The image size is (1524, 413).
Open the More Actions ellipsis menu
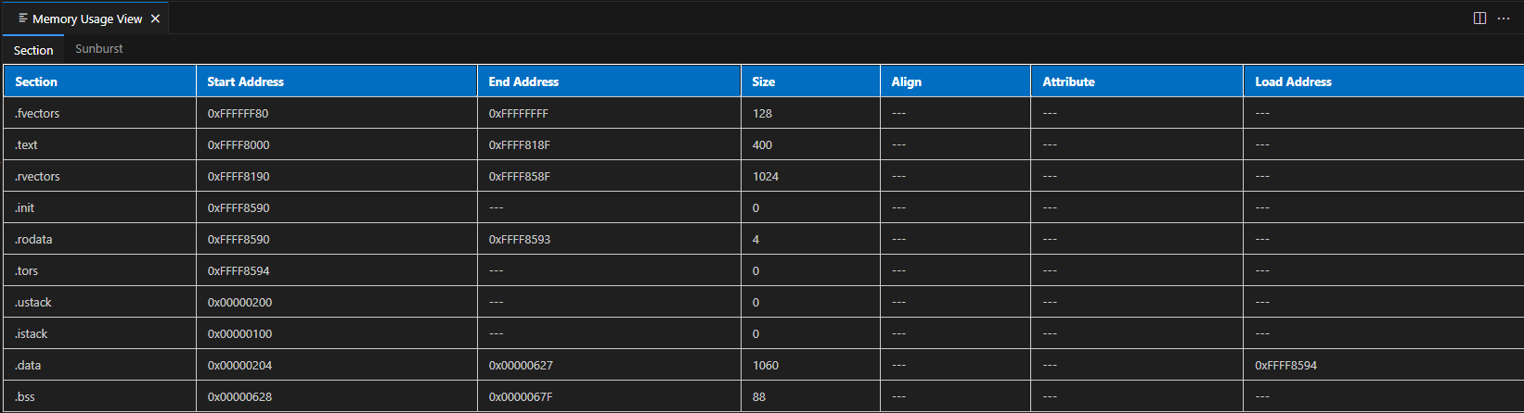pos(1504,19)
